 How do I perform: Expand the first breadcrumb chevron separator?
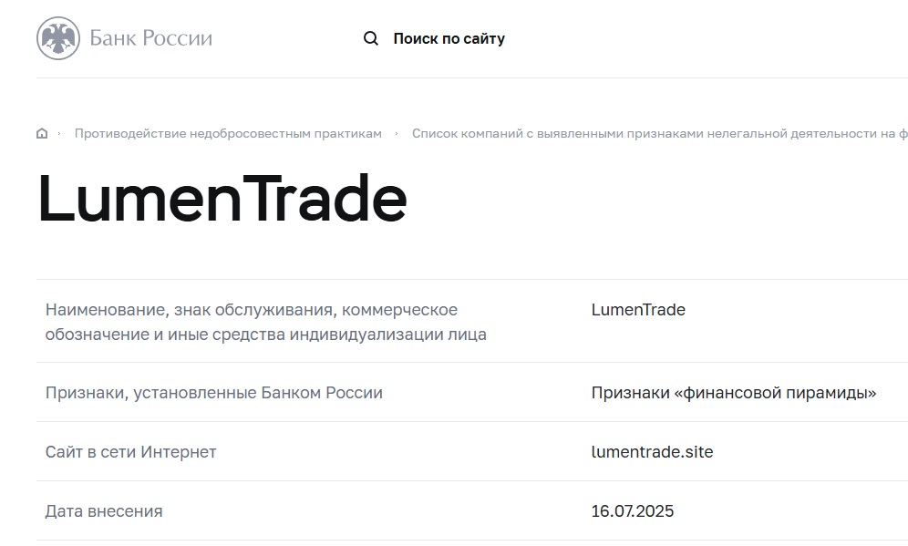58,132
